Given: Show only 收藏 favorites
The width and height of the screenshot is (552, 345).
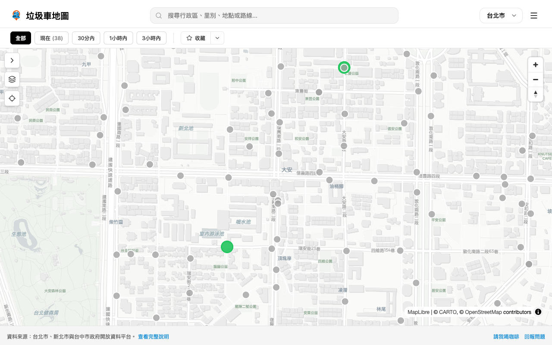Looking at the screenshot, I should click(196, 38).
